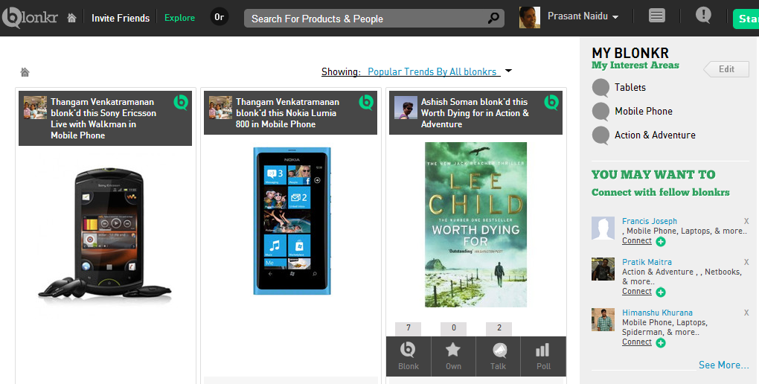
Task: Expand the Showing filter dropdown arrow
Action: 508,71
